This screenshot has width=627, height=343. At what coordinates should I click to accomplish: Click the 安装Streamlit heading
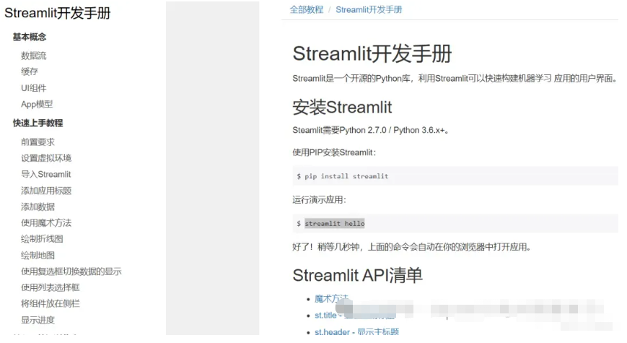[x=342, y=108]
